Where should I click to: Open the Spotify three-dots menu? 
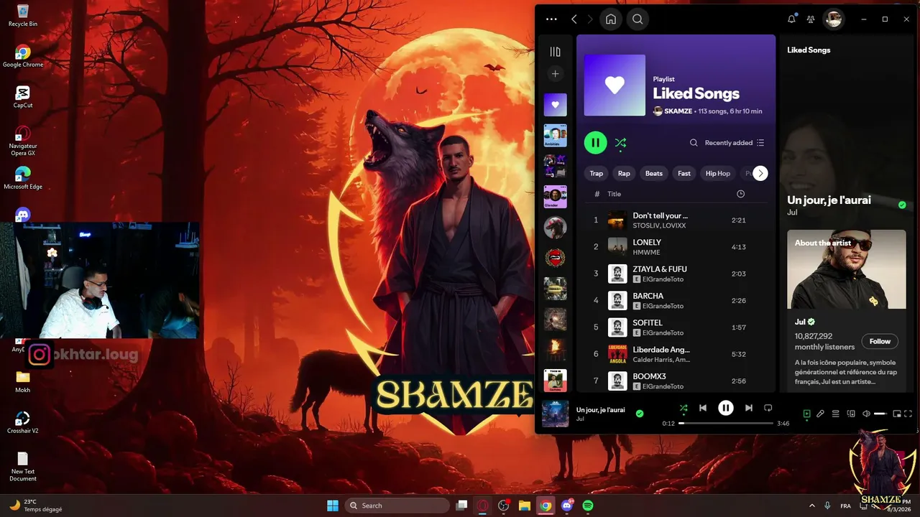[551, 19]
